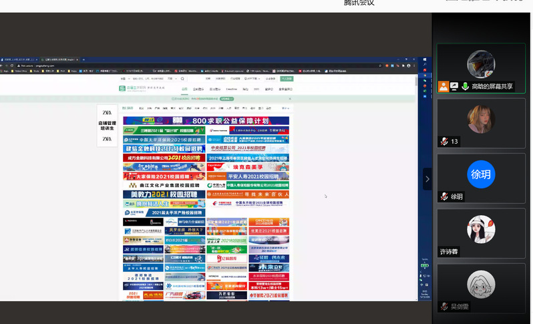The width and height of the screenshot is (533, 324).
Task: Click the 企业登录 button
Action: [x=271, y=79]
